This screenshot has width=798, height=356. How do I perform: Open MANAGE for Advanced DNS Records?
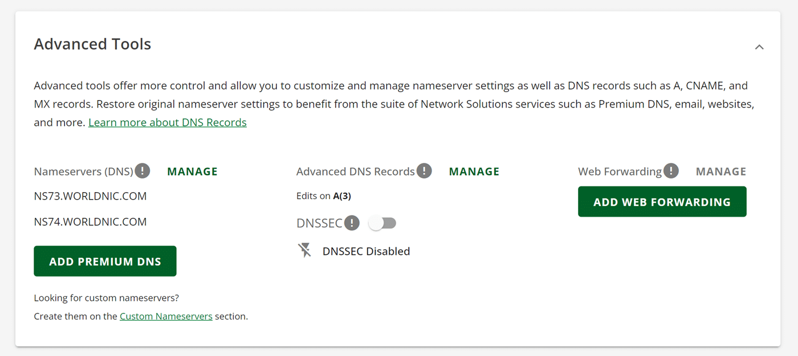pyautogui.click(x=474, y=171)
